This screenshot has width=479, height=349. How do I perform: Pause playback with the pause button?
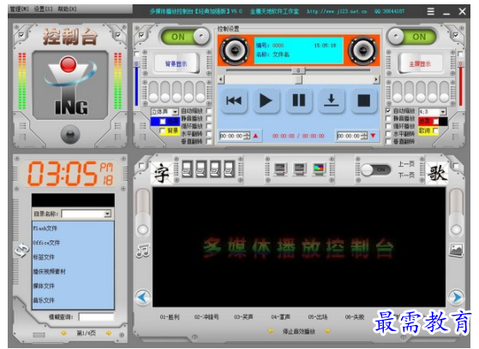point(299,101)
